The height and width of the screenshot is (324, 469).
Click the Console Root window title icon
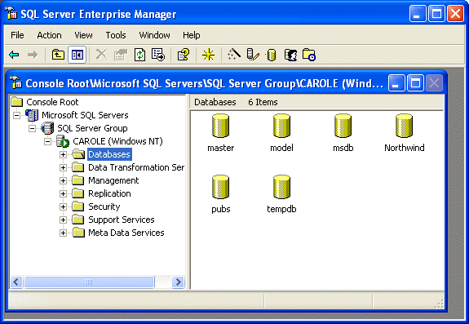pos(15,82)
